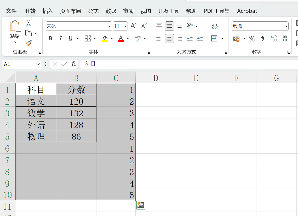Expand fill color palette arrow
298x216 pixels.
coord(112,39)
